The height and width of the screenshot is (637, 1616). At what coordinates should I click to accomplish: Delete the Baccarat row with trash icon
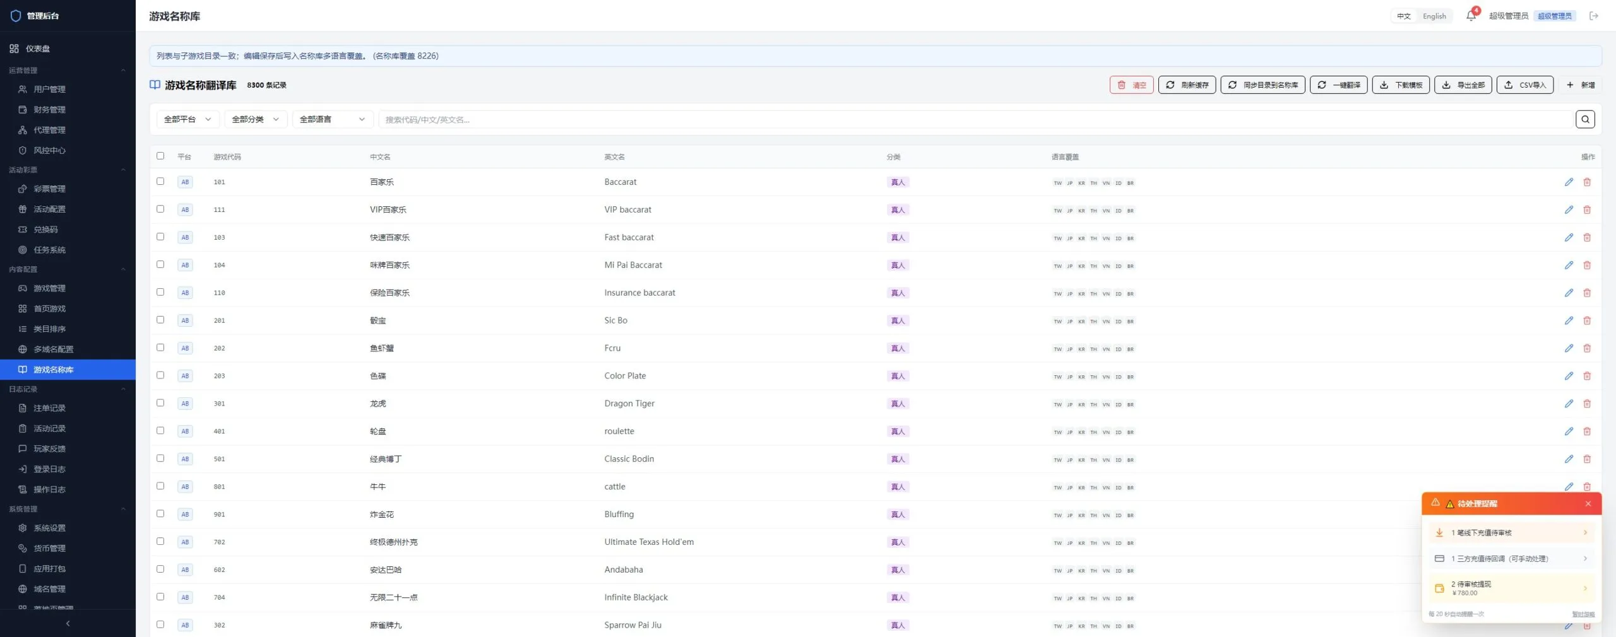pyautogui.click(x=1587, y=182)
